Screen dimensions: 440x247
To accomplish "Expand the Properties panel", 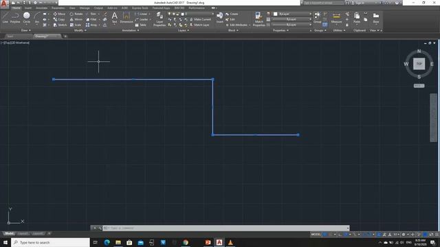I will click(280, 30).
